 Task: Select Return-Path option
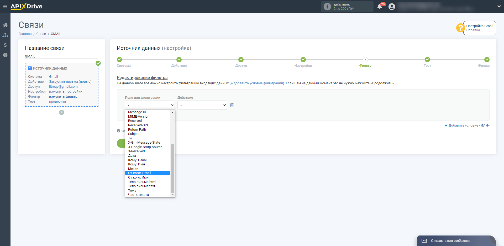coord(148,130)
